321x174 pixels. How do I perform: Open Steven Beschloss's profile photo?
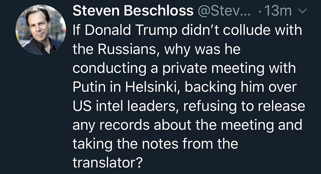pos(41,30)
